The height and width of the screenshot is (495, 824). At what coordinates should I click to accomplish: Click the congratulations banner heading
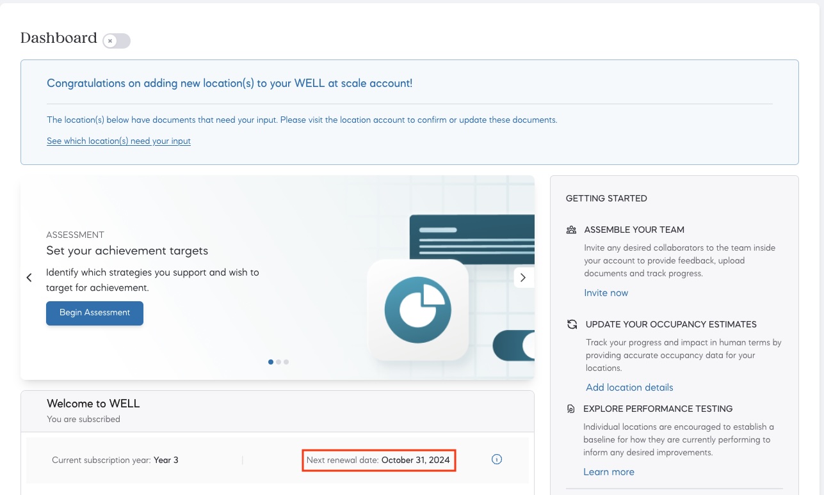click(230, 83)
